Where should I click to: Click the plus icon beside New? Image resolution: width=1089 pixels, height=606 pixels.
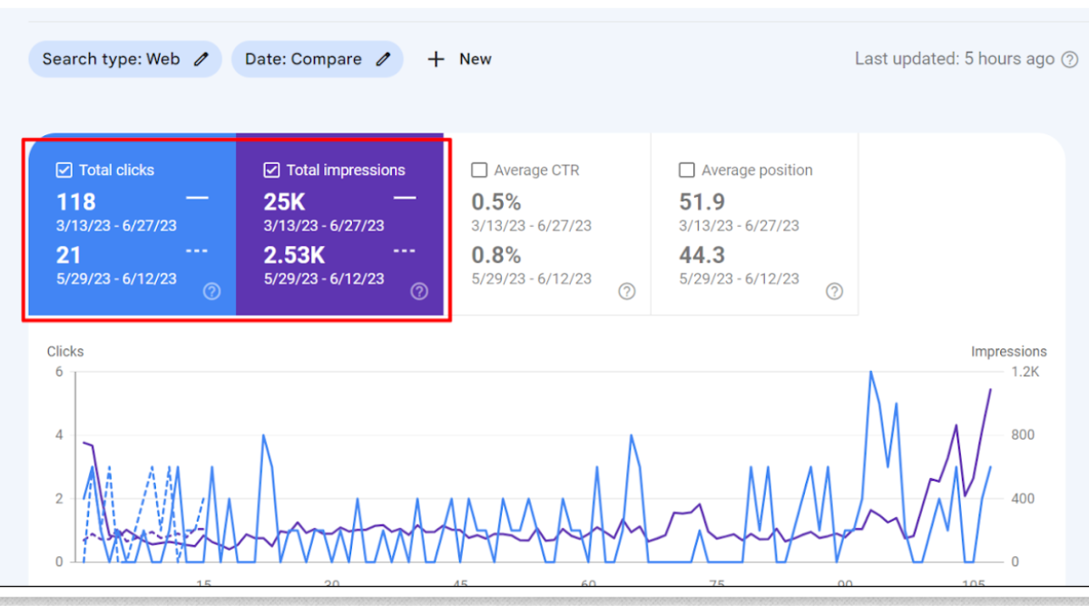(437, 59)
